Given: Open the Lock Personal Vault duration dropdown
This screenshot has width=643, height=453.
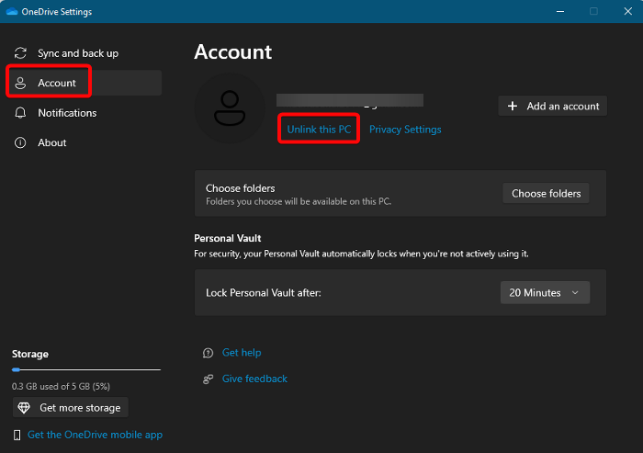Looking at the screenshot, I should tap(545, 293).
